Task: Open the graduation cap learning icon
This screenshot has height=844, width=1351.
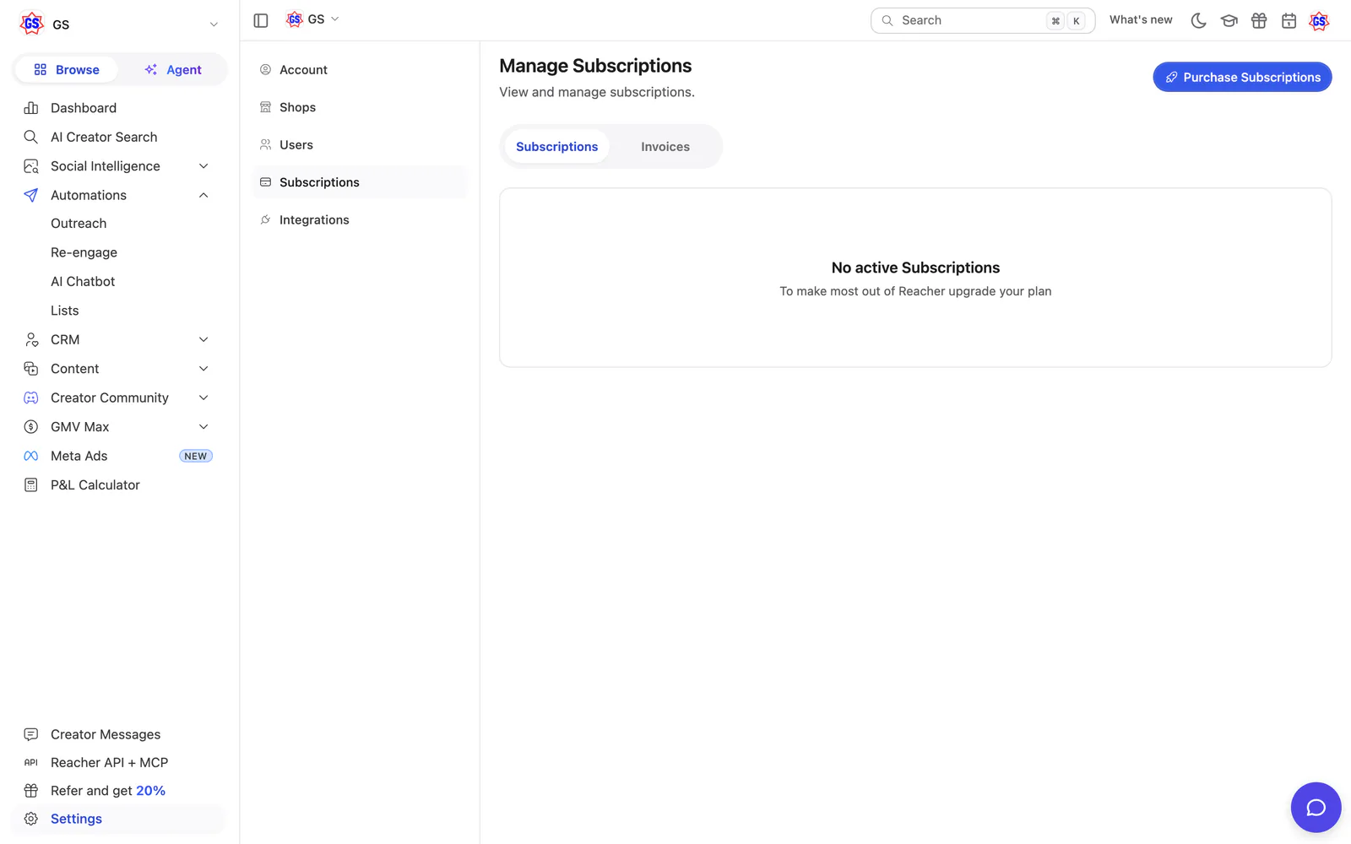Action: coord(1229,21)
